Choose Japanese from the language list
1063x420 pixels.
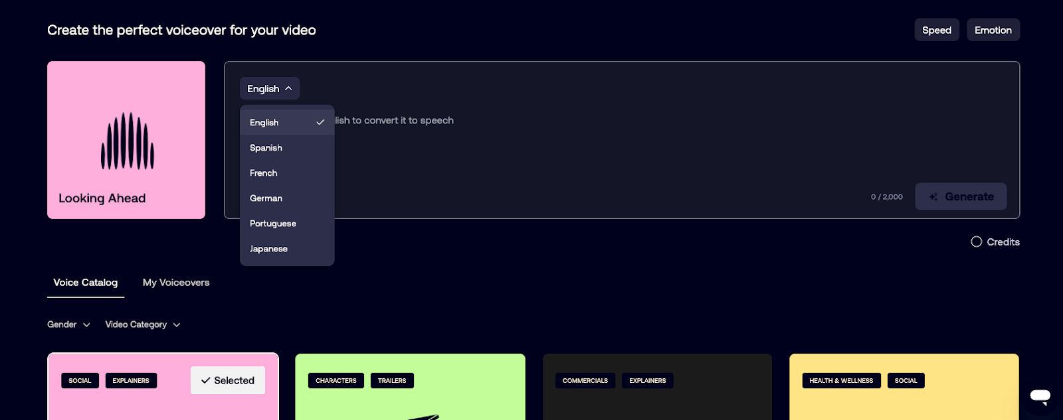(287, 249)
